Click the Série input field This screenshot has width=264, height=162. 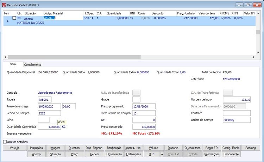coord(44,120)
